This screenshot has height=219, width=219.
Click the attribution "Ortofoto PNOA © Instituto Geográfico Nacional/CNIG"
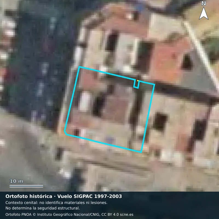point(53,215)
